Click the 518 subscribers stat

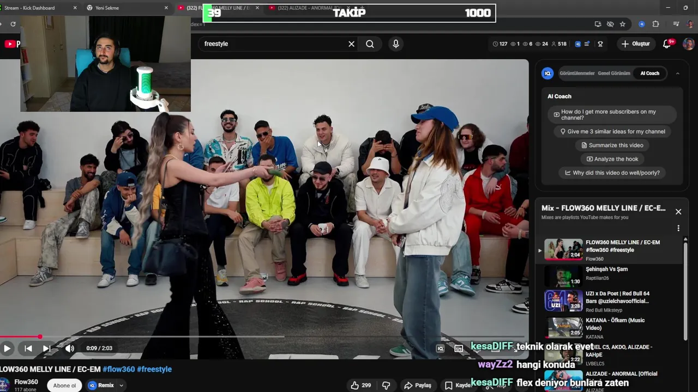(558, 44)
